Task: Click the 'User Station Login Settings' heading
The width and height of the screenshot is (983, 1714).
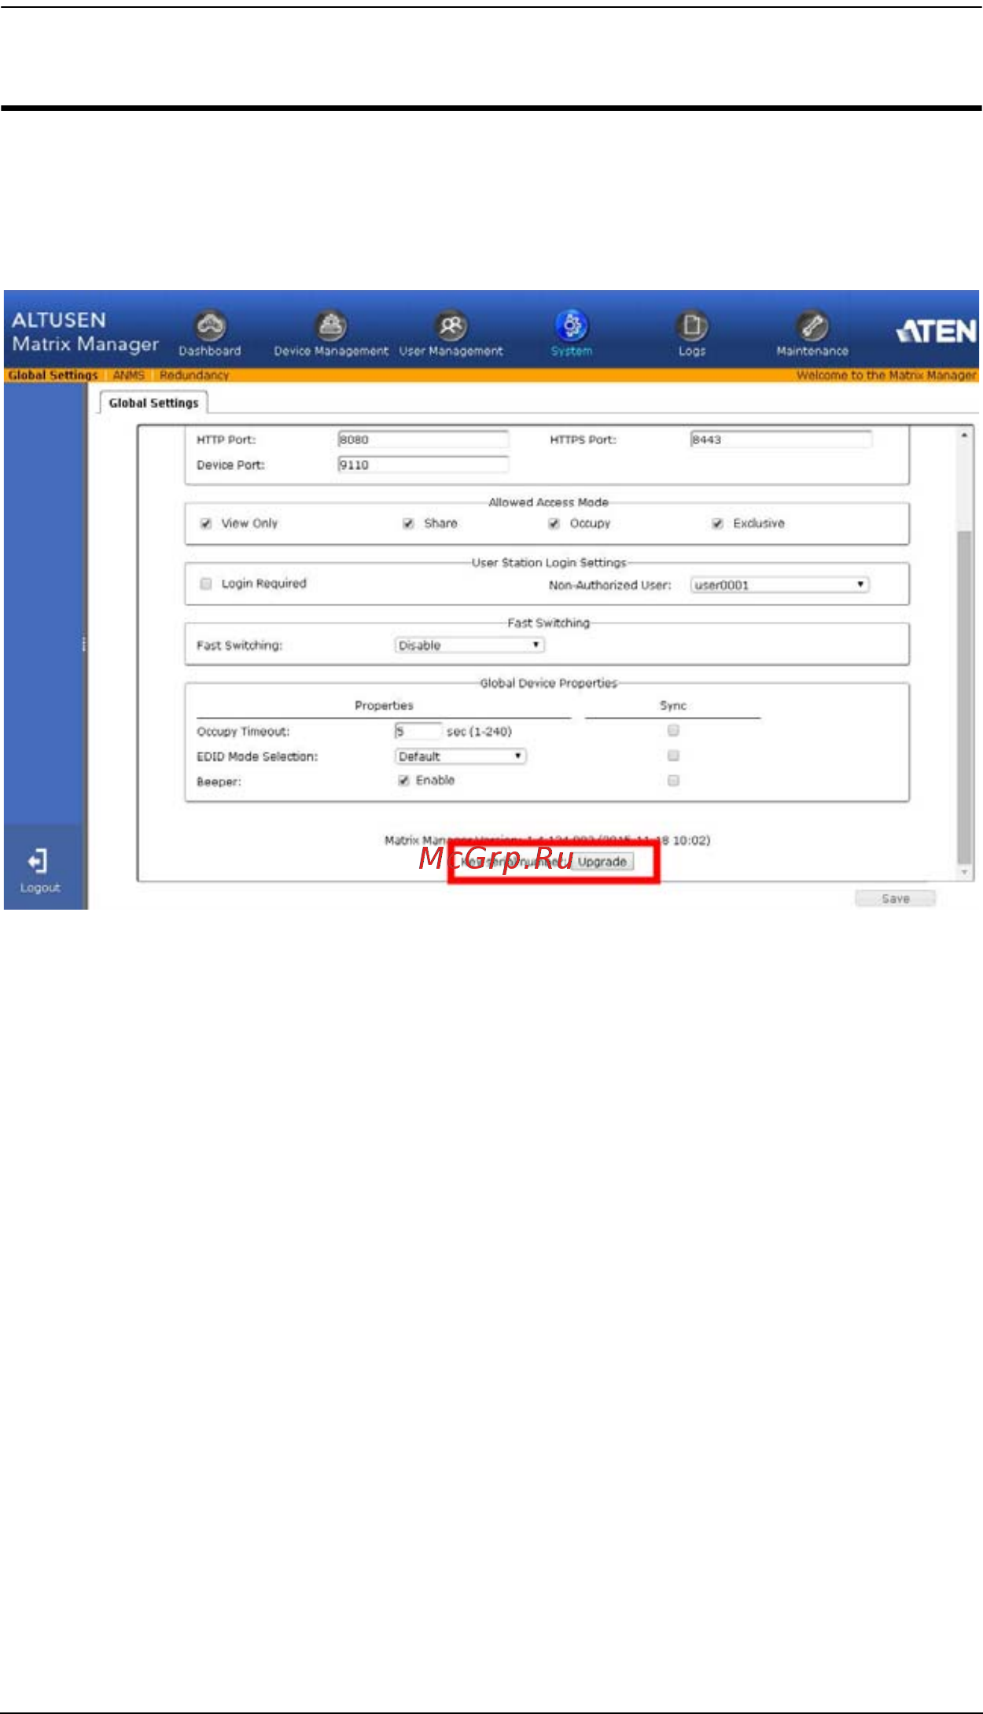Action: click(548, 563)
